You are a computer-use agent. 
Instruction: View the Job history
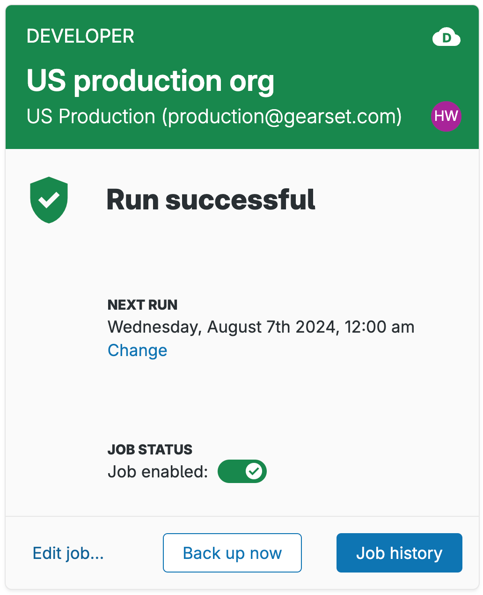[399, 553]
